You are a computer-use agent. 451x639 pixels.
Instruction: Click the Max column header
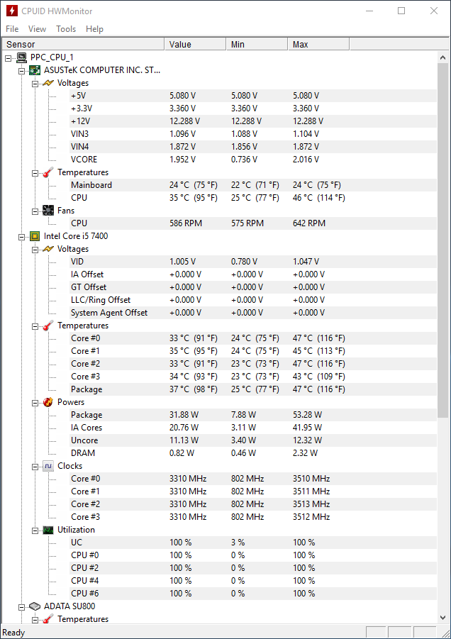318,44
